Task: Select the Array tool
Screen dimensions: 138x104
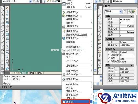Action: (7, 23)
